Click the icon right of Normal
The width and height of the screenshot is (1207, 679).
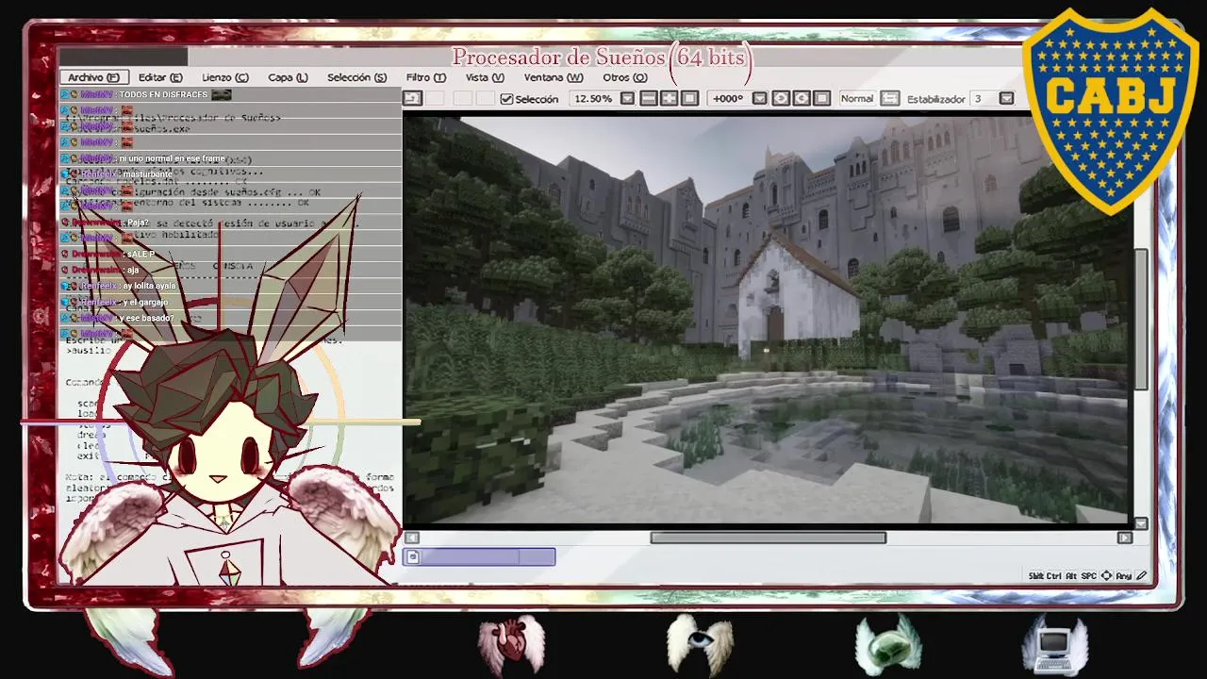[x=890, y=99]
